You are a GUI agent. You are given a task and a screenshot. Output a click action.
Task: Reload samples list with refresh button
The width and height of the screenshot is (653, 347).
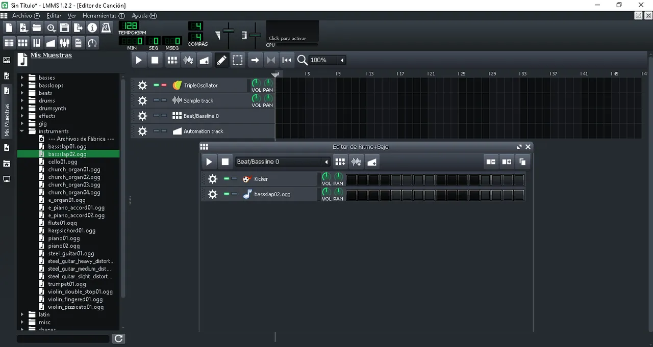point(118,338)
